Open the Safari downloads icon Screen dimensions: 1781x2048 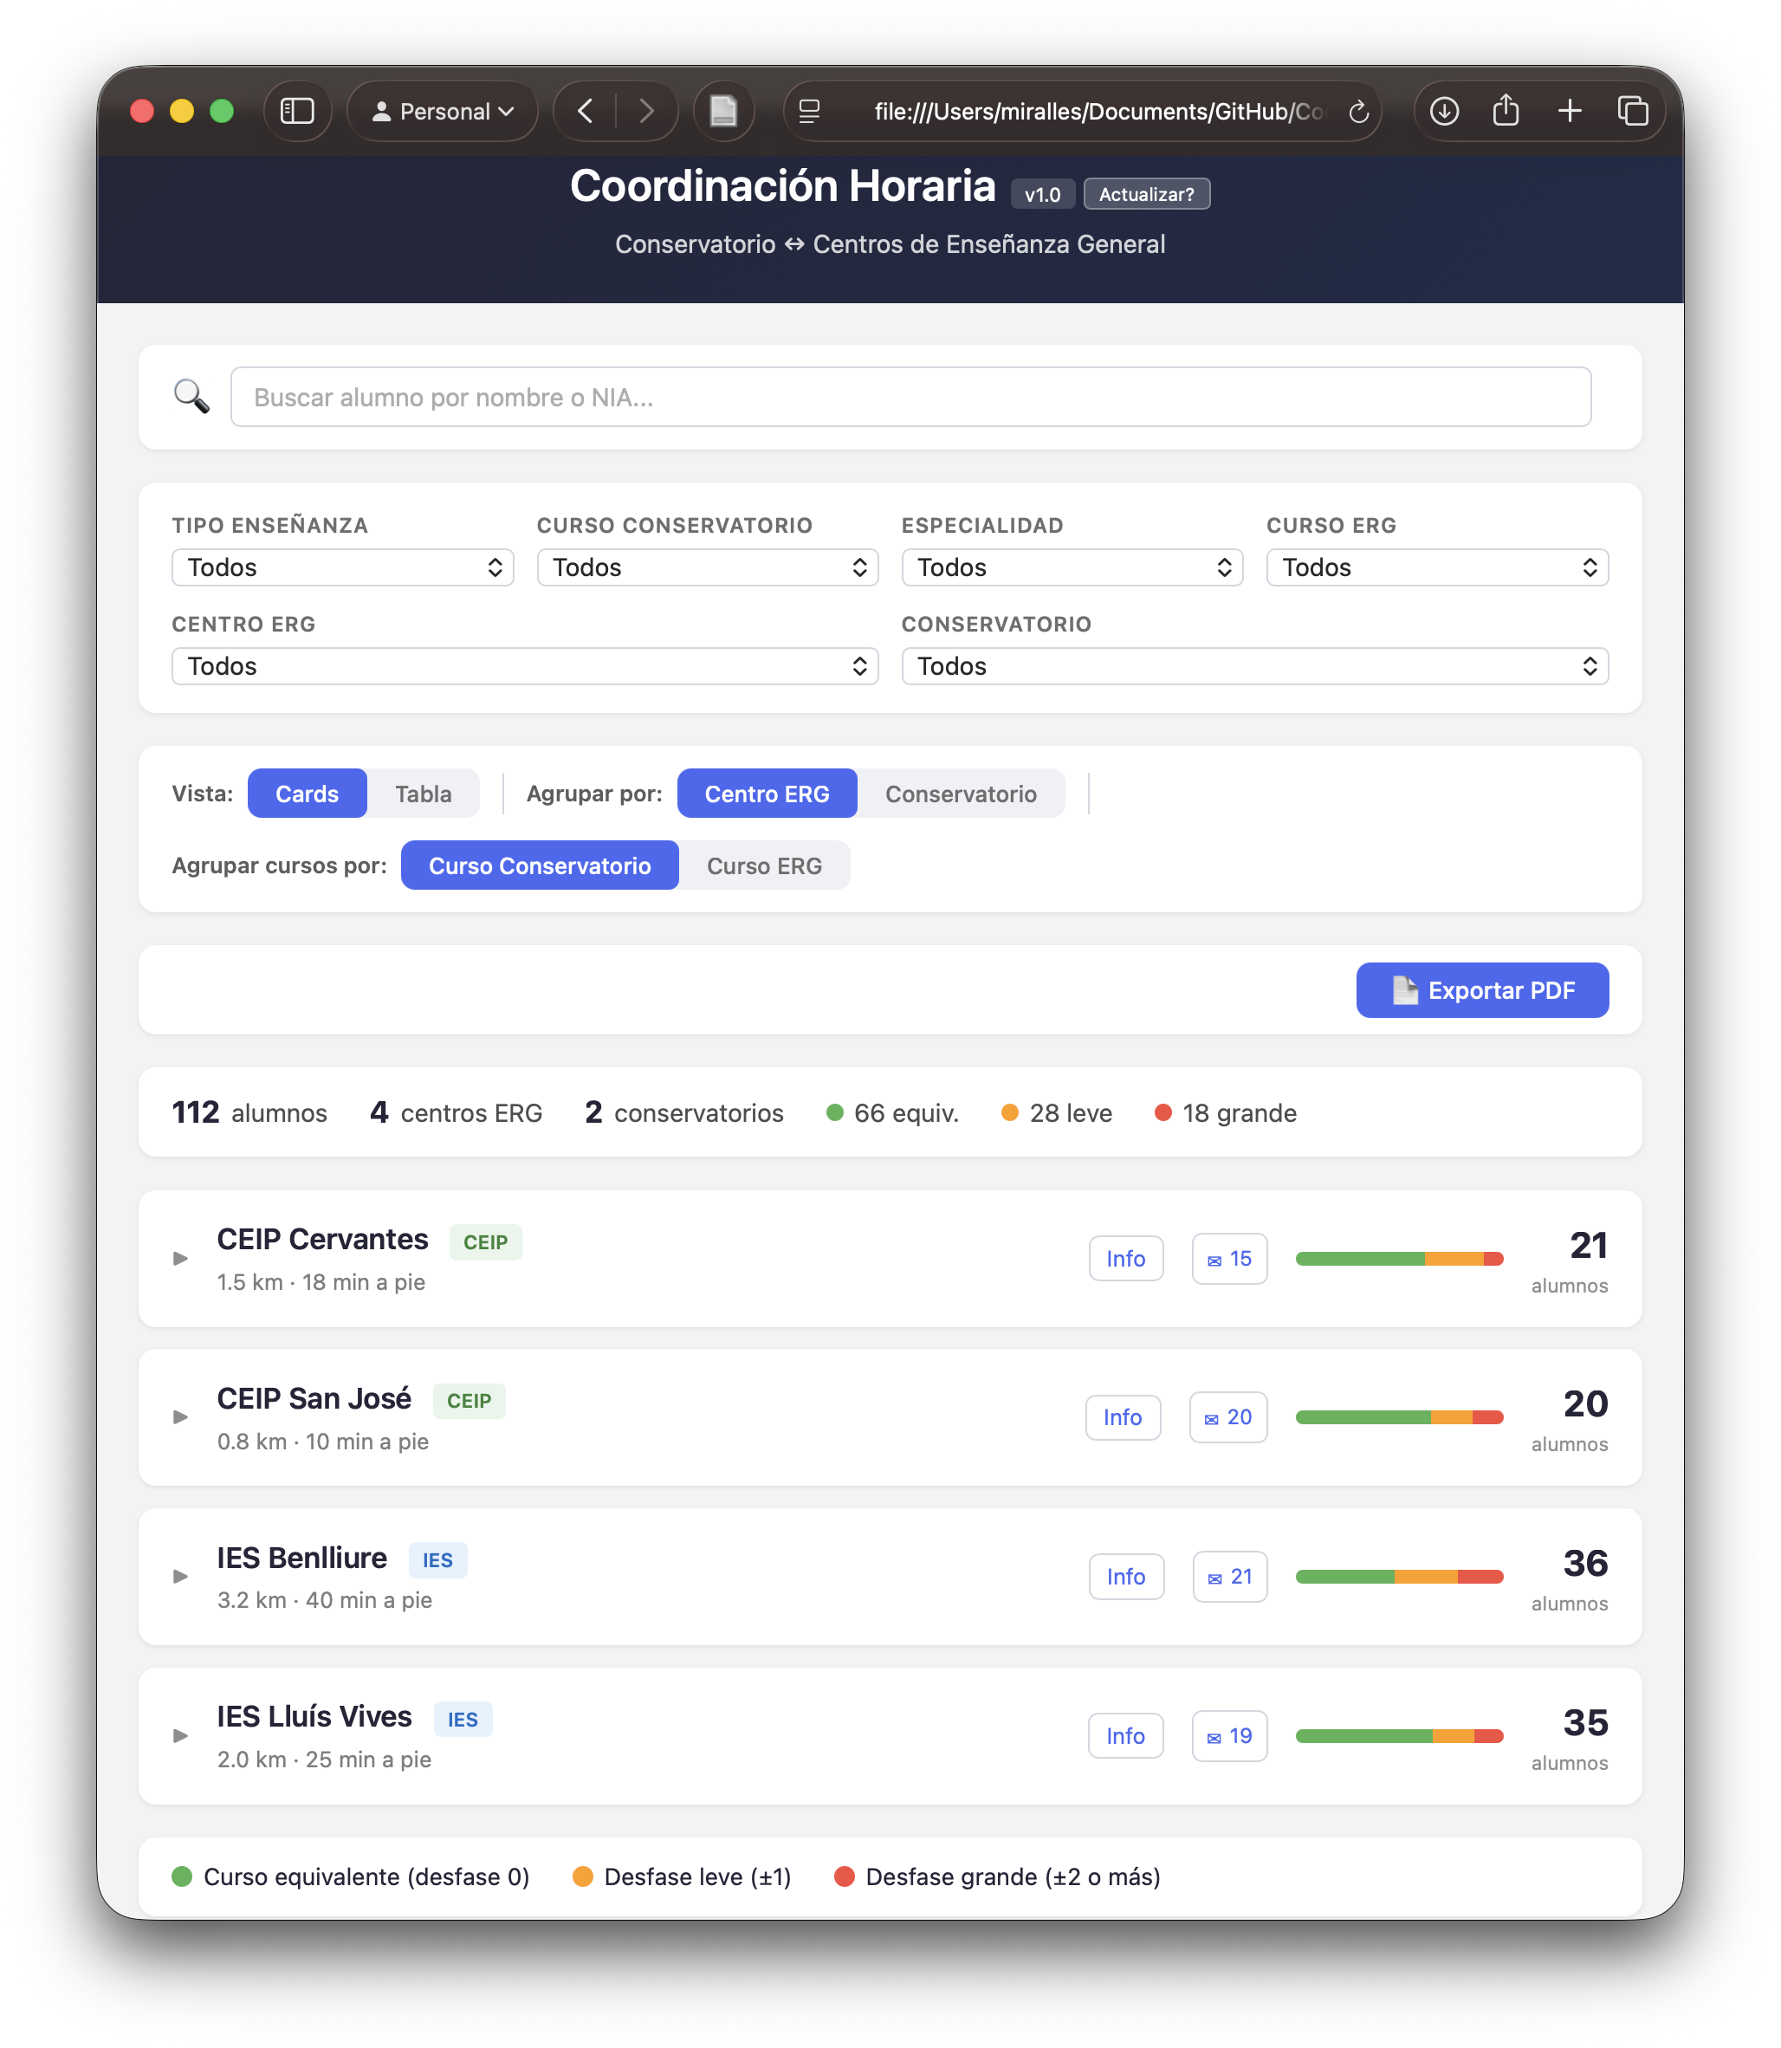(x=1443, y=110)
